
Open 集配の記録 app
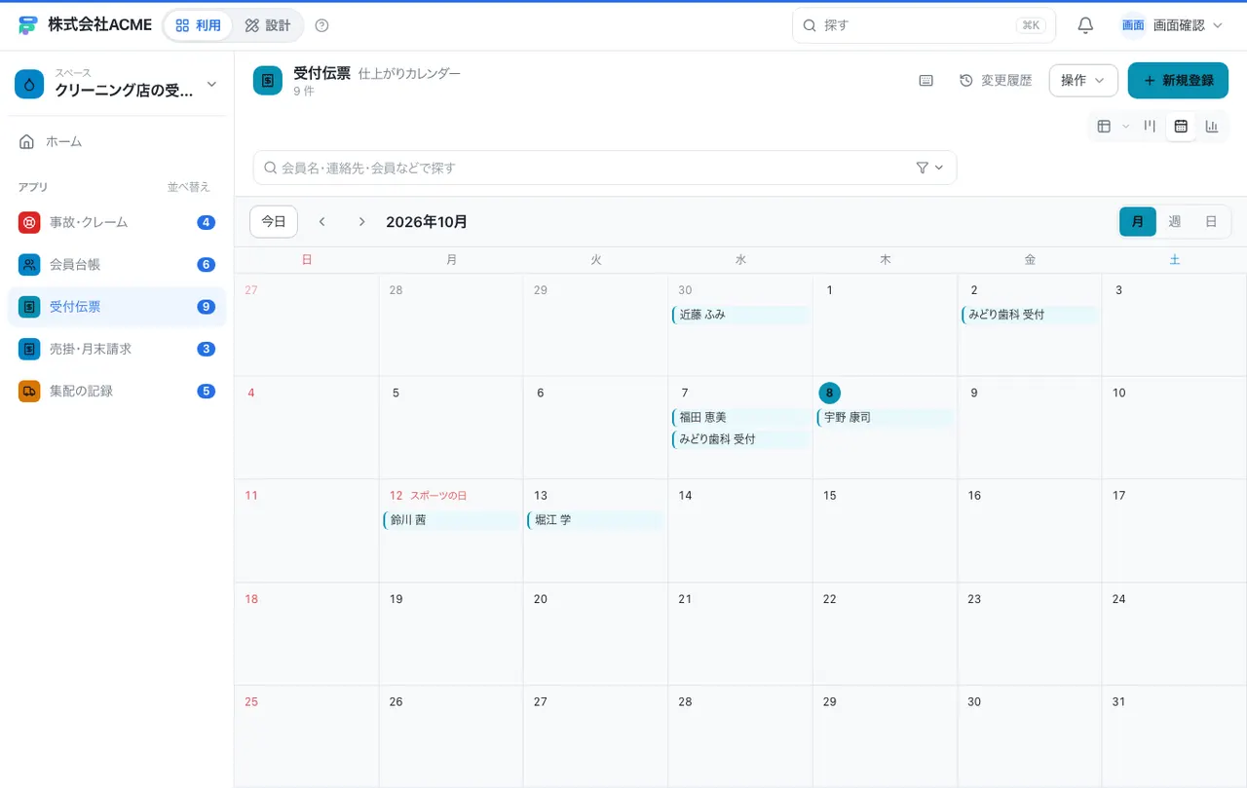(x=117, y=391)
